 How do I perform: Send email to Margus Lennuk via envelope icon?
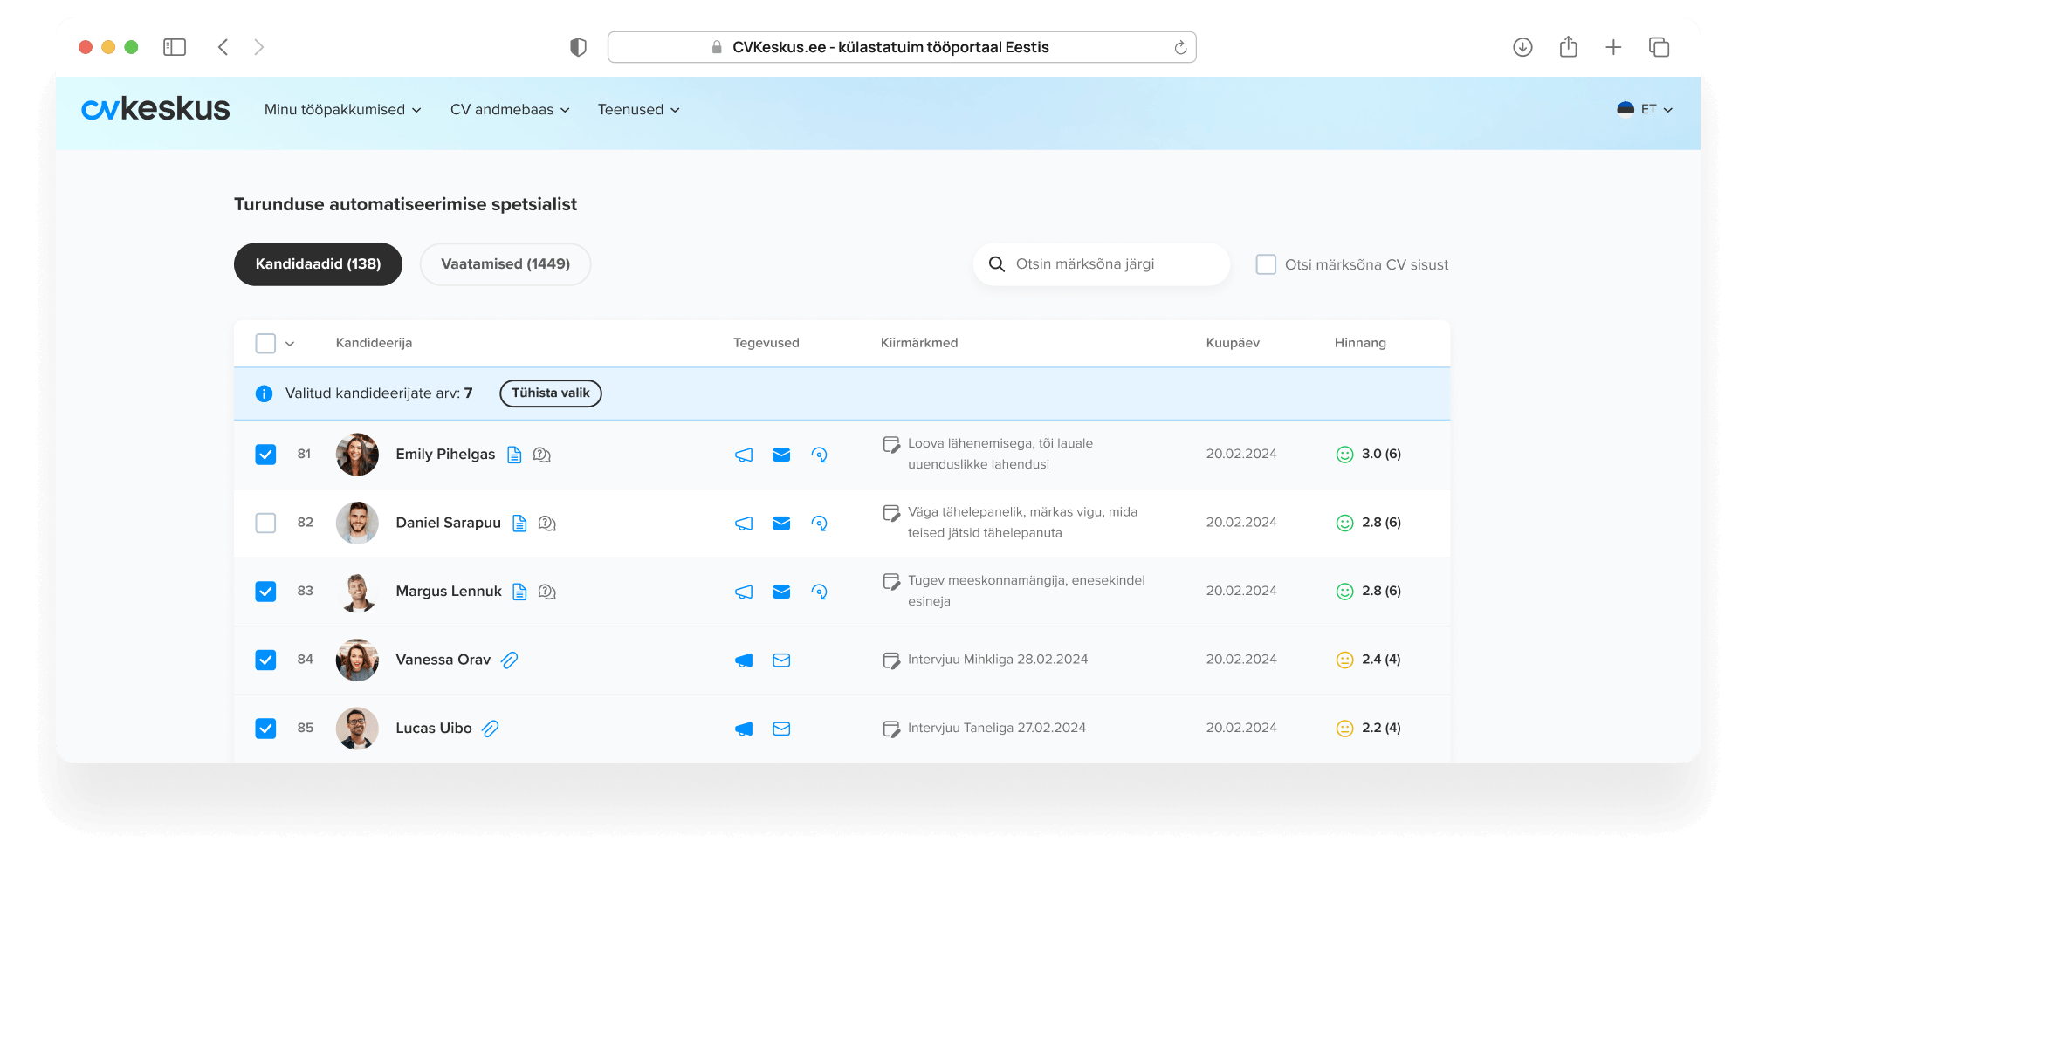[x=781, y=592]
